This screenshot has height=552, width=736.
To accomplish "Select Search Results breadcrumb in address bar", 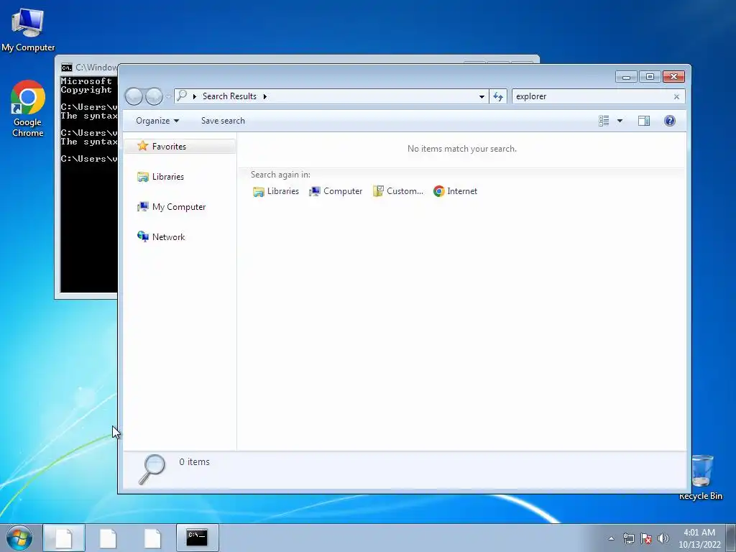I will 229,96.
